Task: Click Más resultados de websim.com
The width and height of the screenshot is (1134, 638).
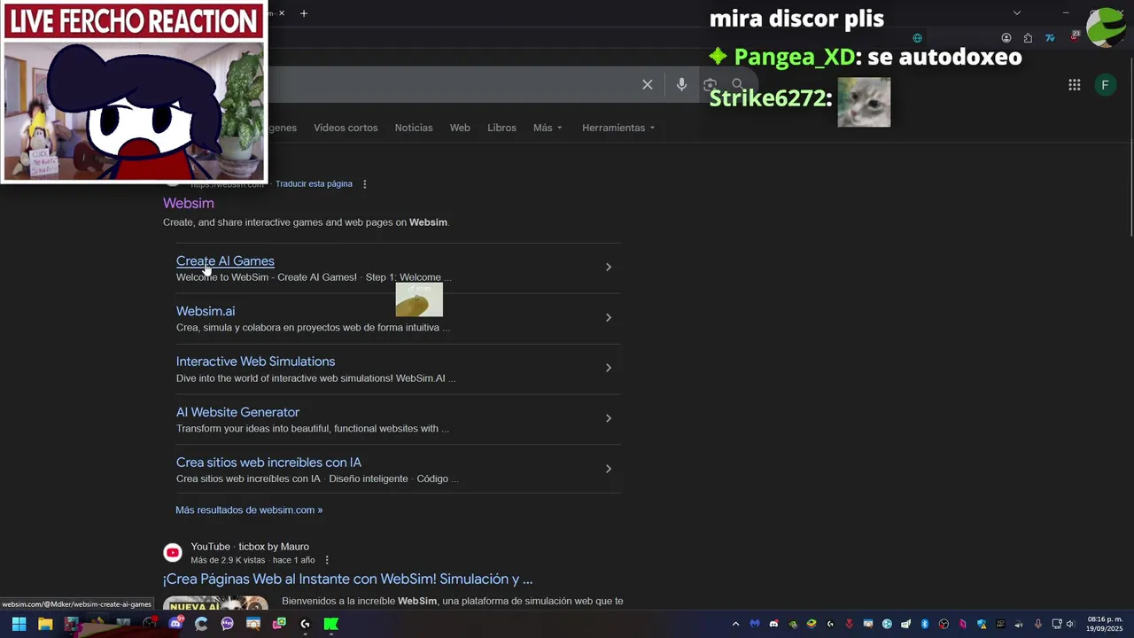Action: 249,510
